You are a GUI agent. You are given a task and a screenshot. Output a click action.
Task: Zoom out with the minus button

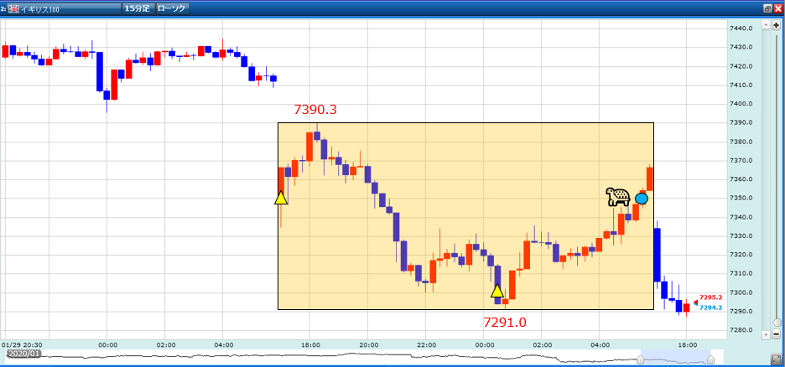pos(777,334)
